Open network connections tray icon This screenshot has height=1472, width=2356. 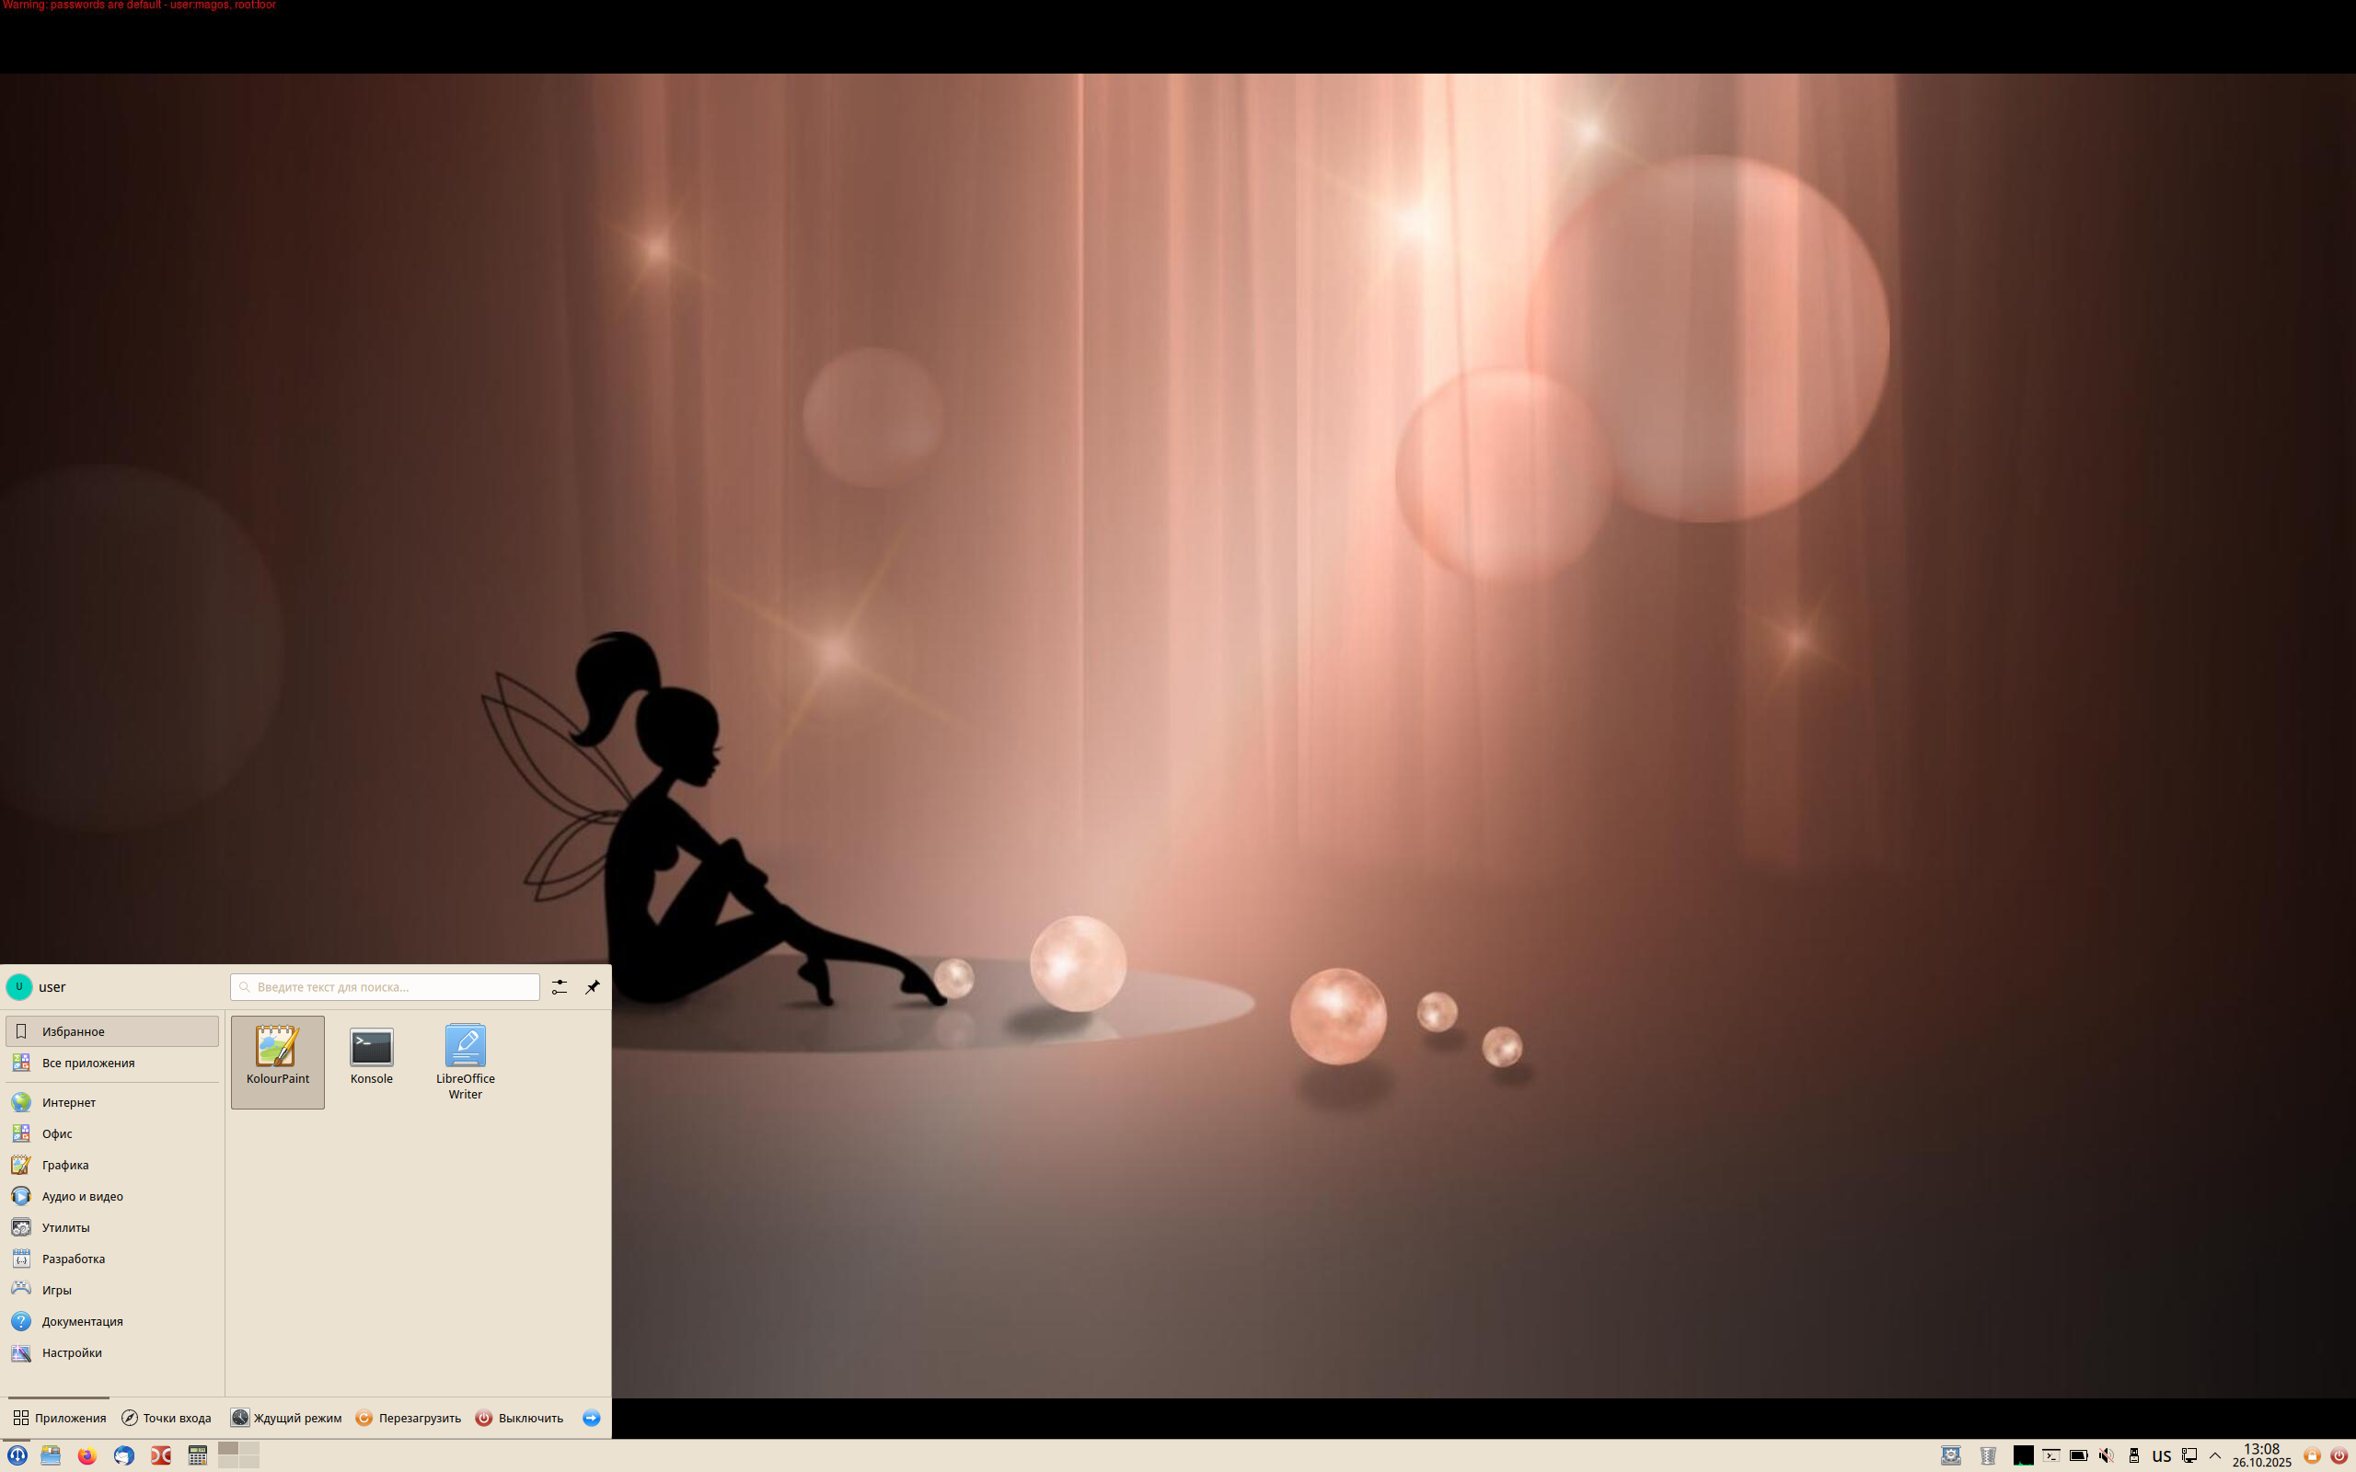(x=2189, y=1455)
